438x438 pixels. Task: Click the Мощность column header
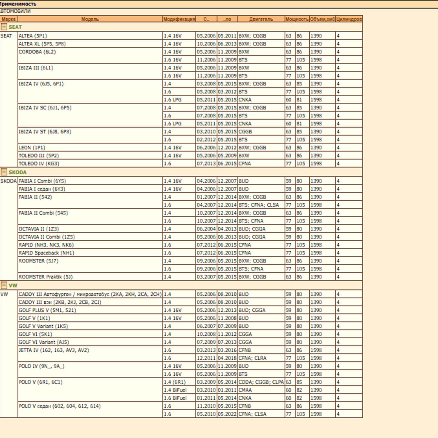click(x=297, y=19)
